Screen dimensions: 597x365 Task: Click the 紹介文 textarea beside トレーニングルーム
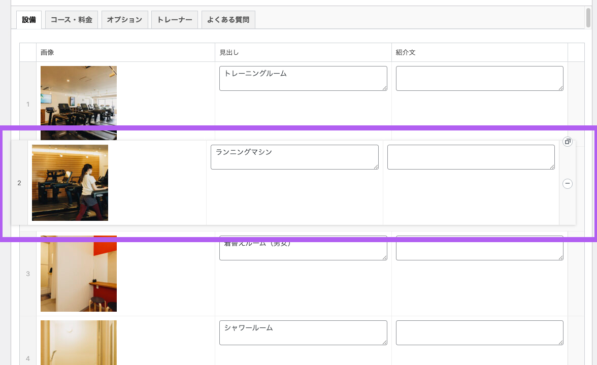479,79
